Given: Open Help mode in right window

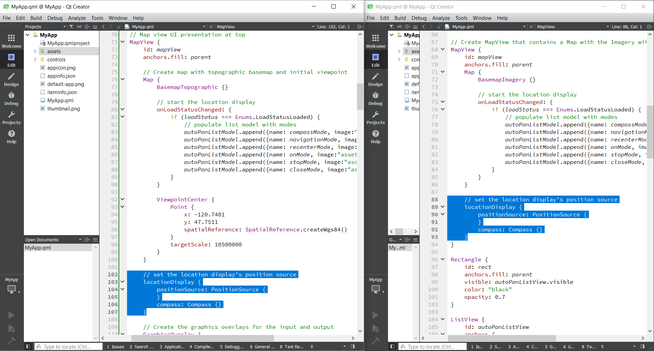Looking at the screenshot, I should tap(376, 136).
